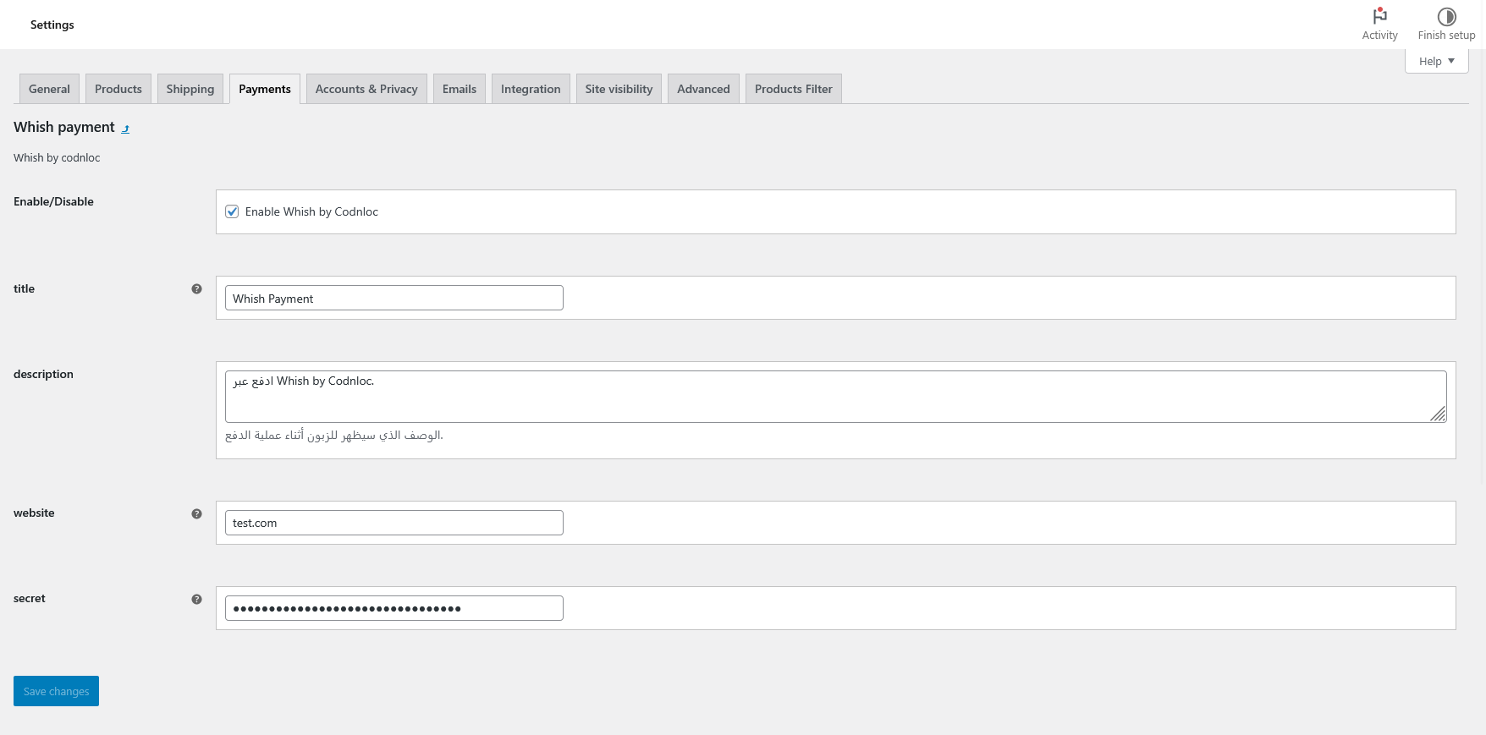Focus the website field containing test.com
This screenshot has height=735, width=1486.
point(394,523)
